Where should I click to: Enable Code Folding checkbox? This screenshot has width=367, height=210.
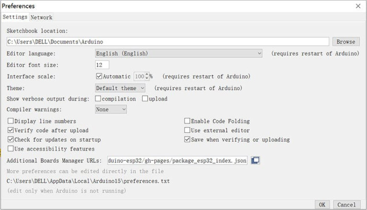pos(187,121)
